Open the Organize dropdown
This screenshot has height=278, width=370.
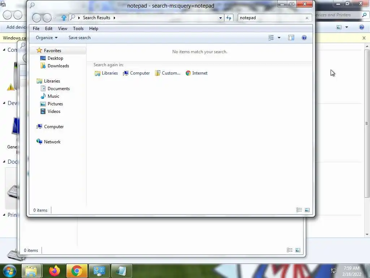coord(47,38)
